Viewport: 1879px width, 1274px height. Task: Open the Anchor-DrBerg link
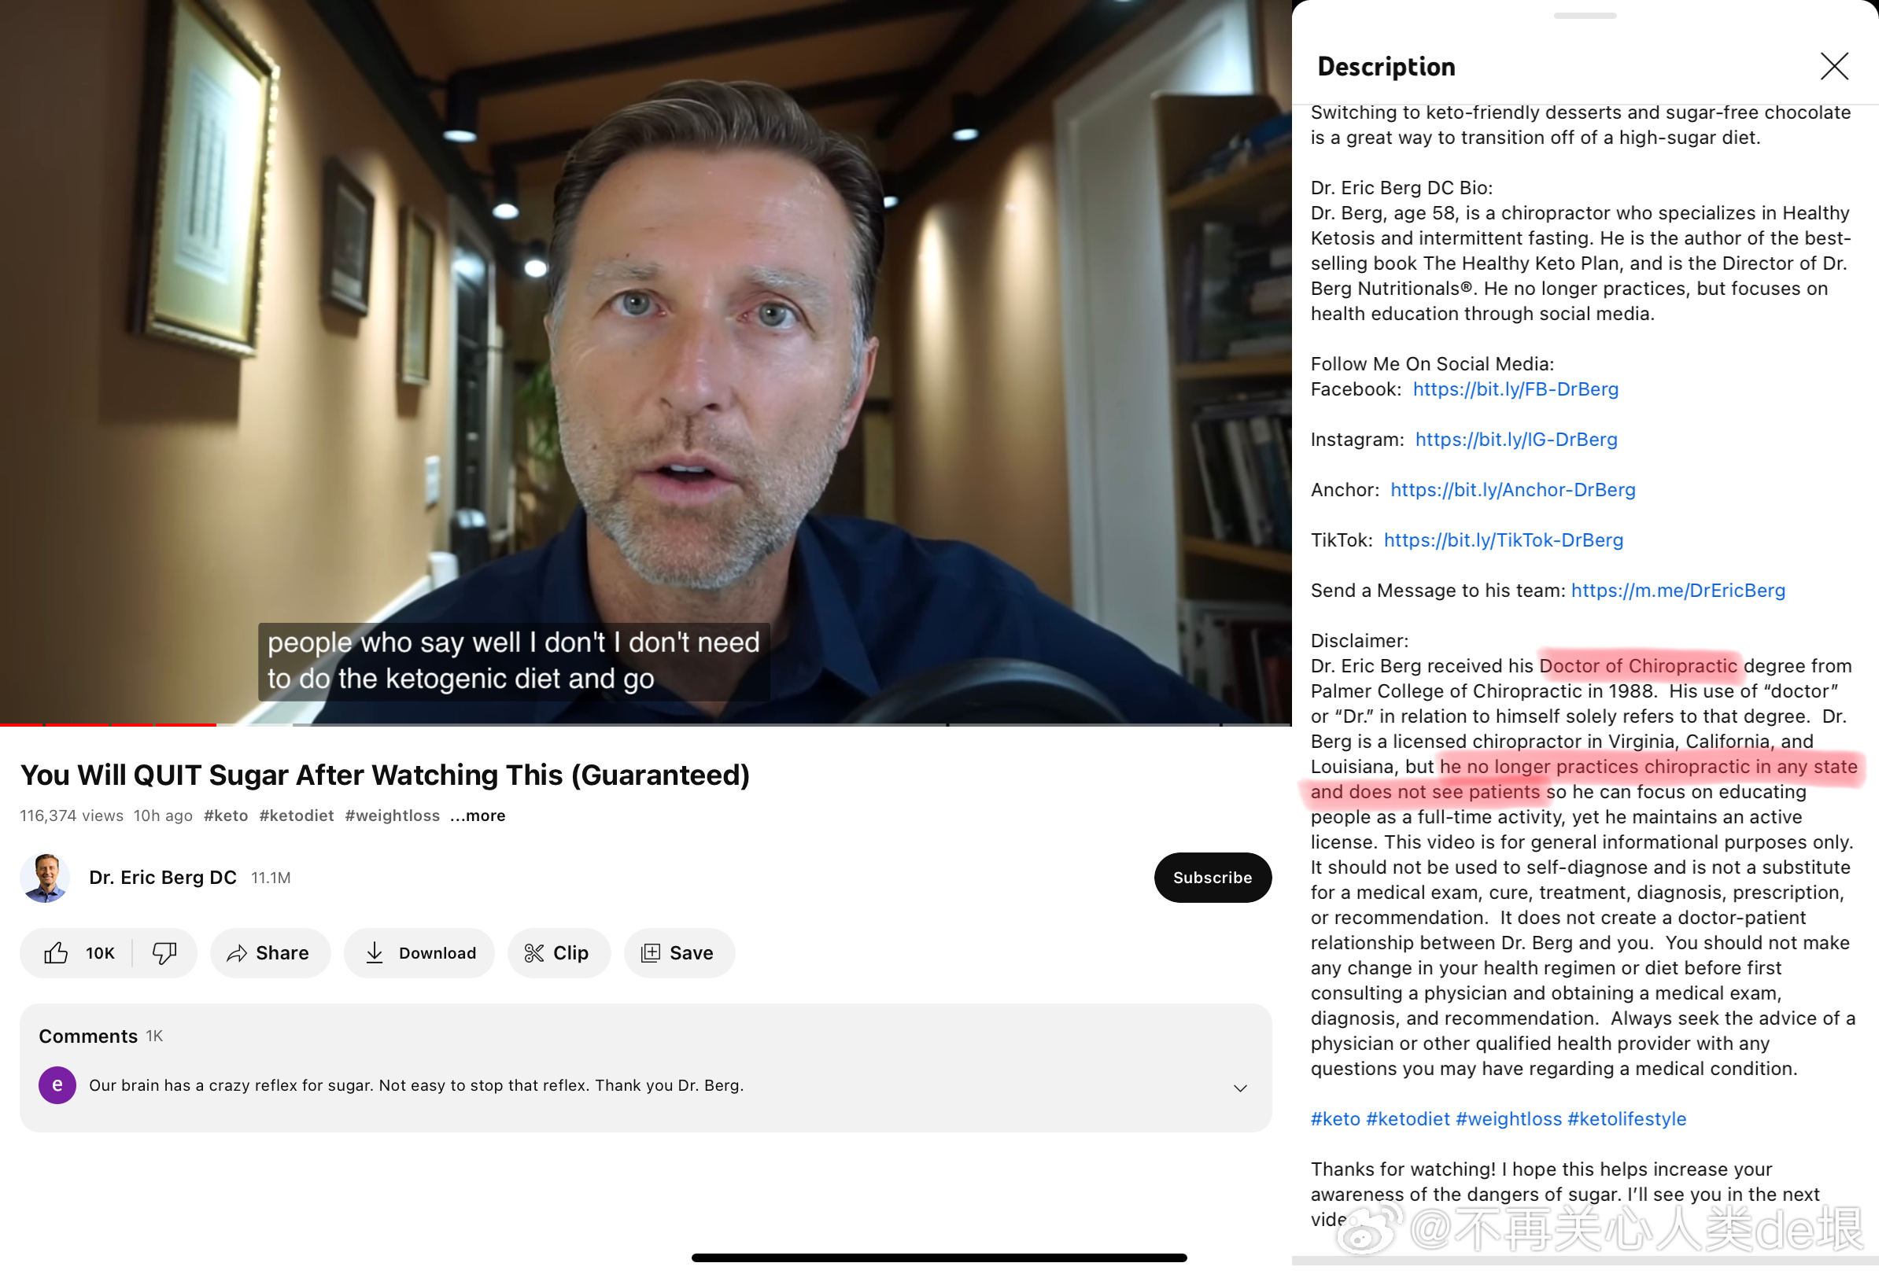point(1512,491)
